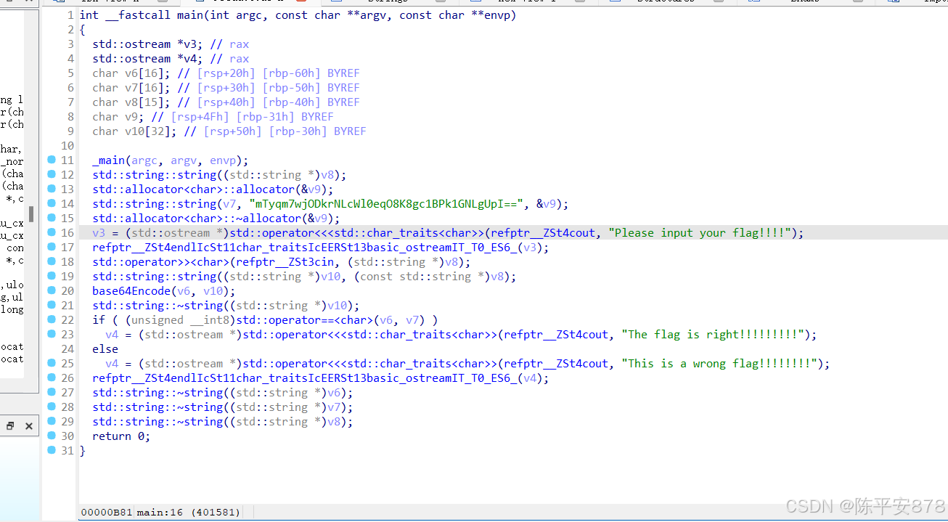
Task: Toggle breakpoint dot on line 23
Action: pos(52,334)
